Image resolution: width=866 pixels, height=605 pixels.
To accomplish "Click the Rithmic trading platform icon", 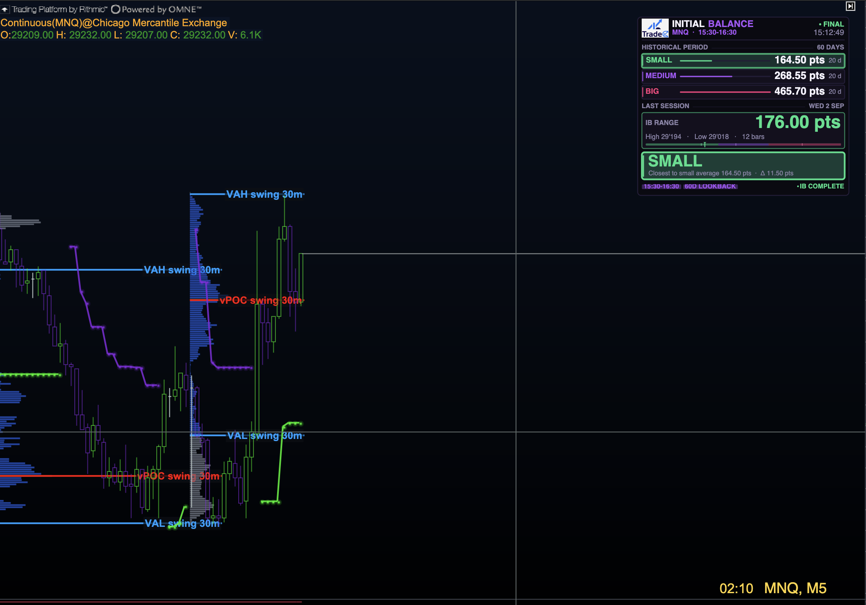I will tap(5, 9).
